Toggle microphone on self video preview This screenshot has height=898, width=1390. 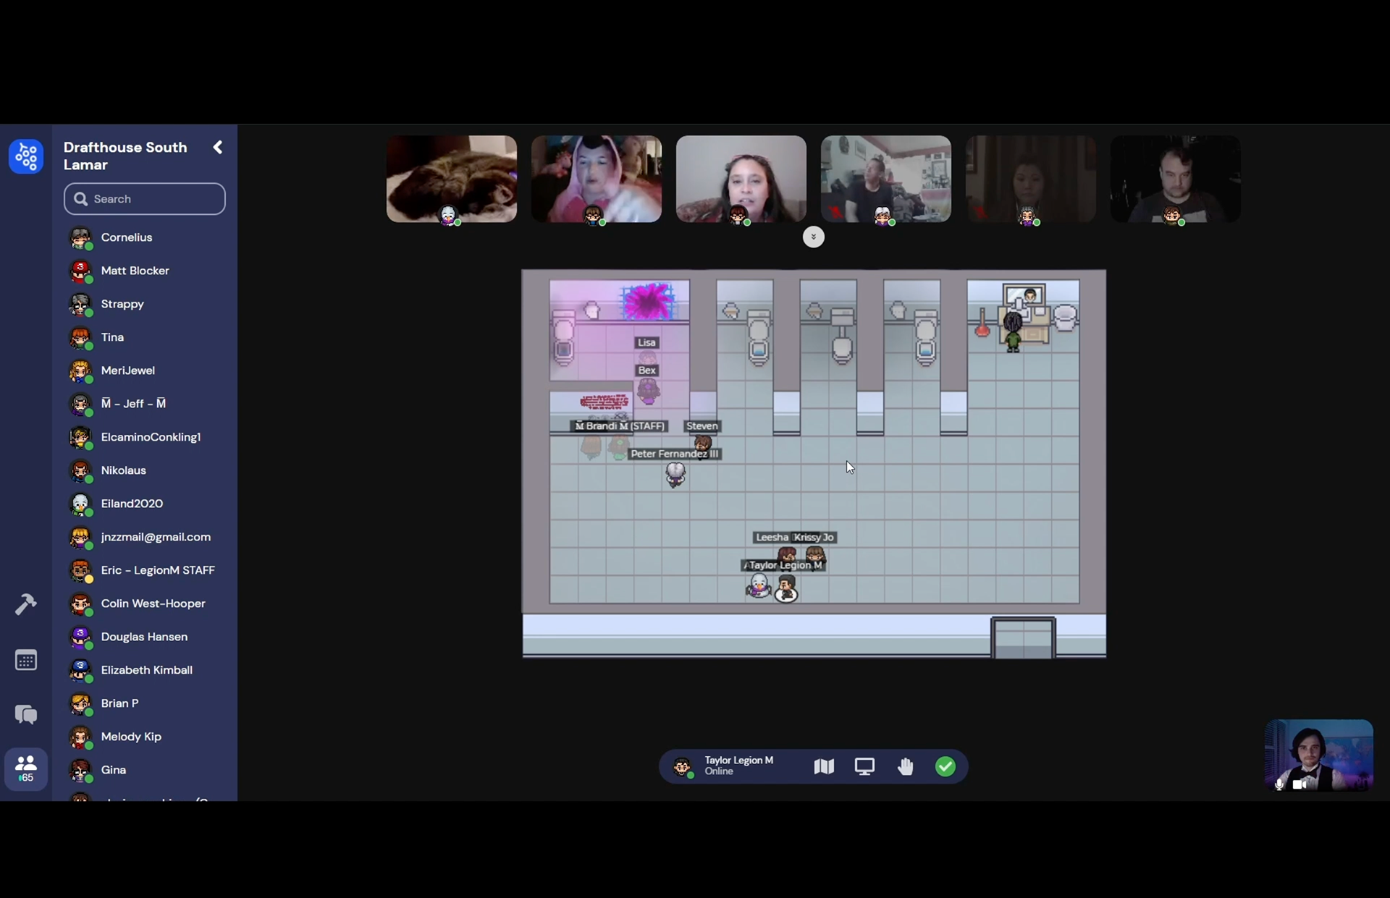pos(1279,784)
